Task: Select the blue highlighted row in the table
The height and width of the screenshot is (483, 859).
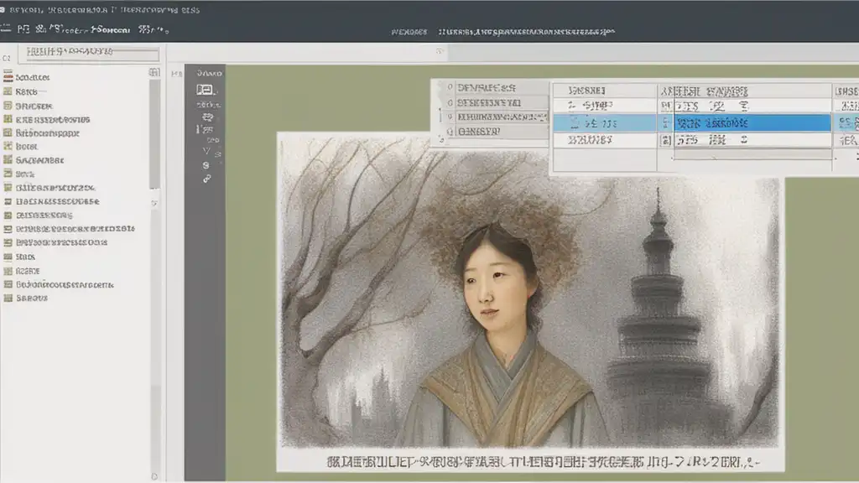Action: coord(688,123)
